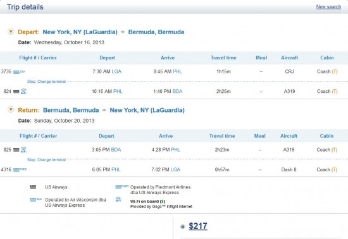Click Air Wisconsin logo in the legend
Screen dimensions: 348x239
[x=35, y=200]
